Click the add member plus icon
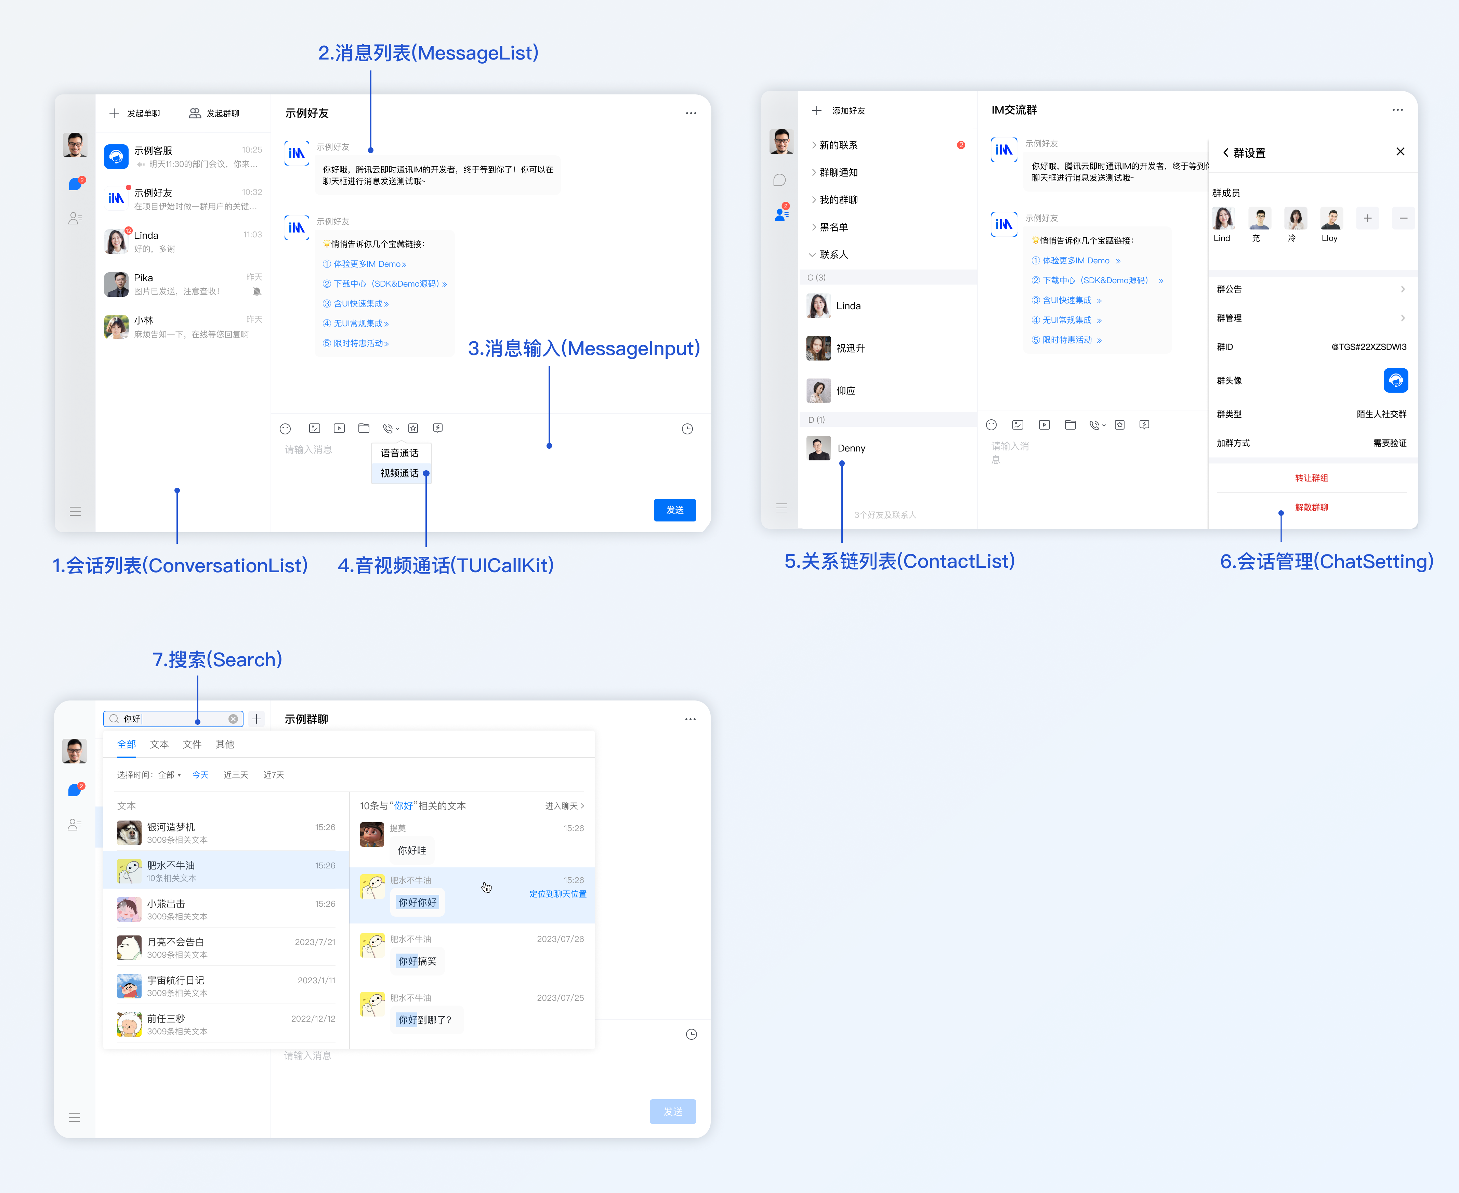 point(1368,219)
